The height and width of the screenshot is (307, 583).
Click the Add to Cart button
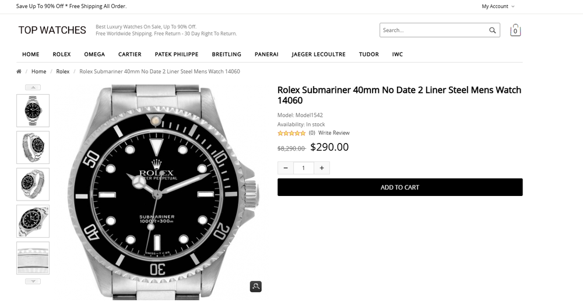point(400,187)
